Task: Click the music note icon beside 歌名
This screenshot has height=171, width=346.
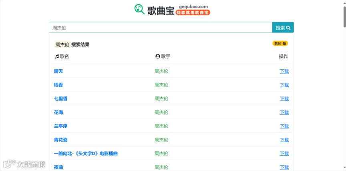Action: click(57, 56)
